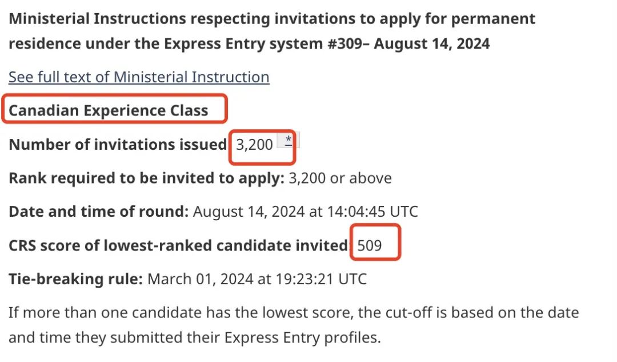
Task: Click the Rank required to be invited label
Action: (x=146, y=178)
